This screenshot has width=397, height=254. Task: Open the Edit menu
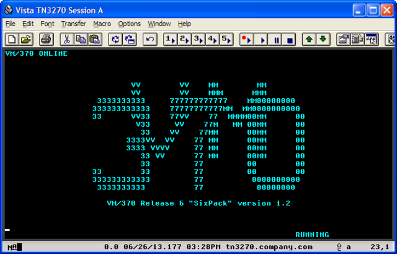pyautogui.click(x=28, y=24)
